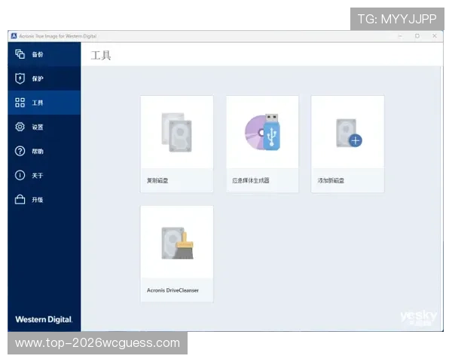Select the 工具 (Tools) grid icon
Image resolution: width=452 pixels, height=362 pixels.
[x=20, y=103]
